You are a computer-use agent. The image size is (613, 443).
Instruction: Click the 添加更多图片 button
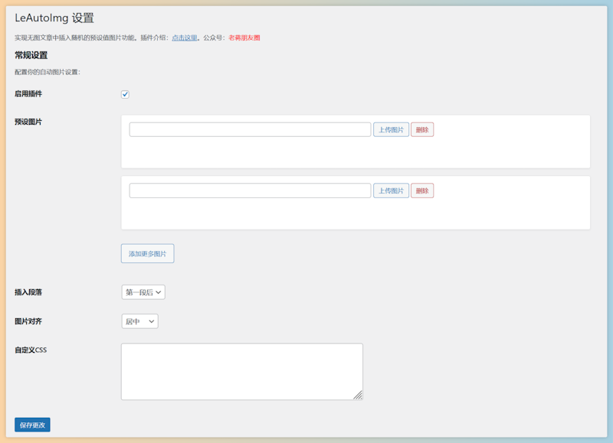click(x=147, y=253)
